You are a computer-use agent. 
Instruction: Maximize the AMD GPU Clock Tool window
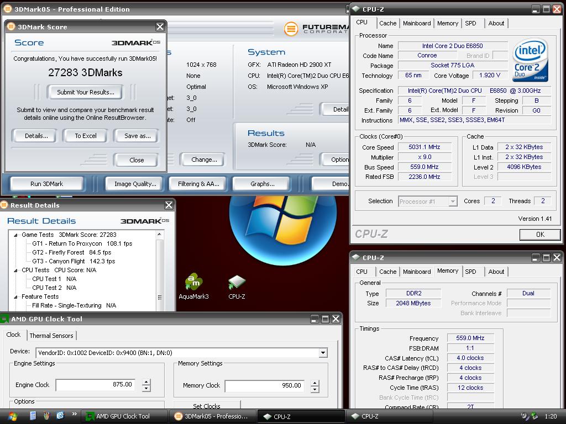[325, 319]
